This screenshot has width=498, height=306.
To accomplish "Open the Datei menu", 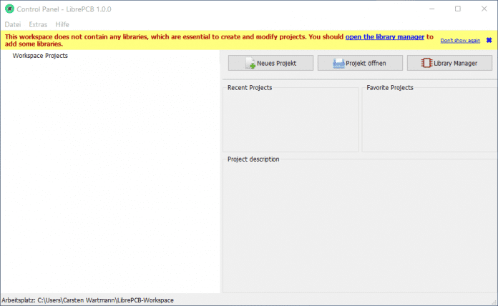I will coord(13,24).
